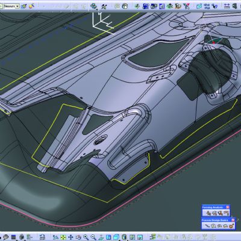Click the third Forming Analysis tool icon
Screen dimensions: 241x241
220,213
